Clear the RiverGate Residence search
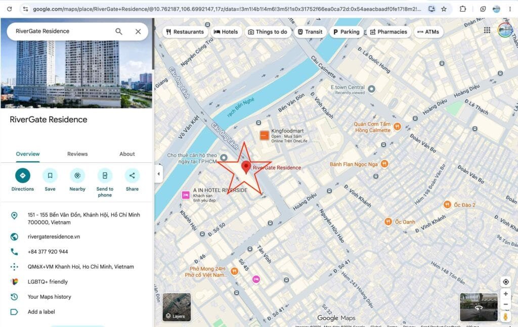Image resolution: width=518 pixels, height=327 pixels. [138, 31]
